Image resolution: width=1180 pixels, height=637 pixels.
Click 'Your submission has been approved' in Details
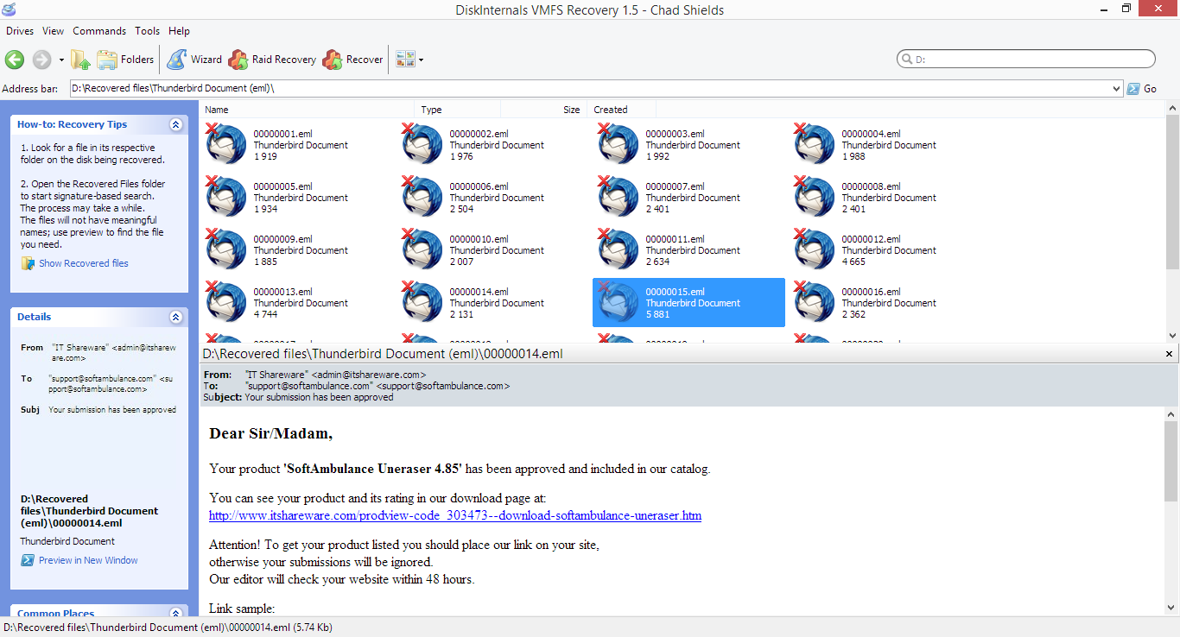pyautogui.click(x=112, y=410)
